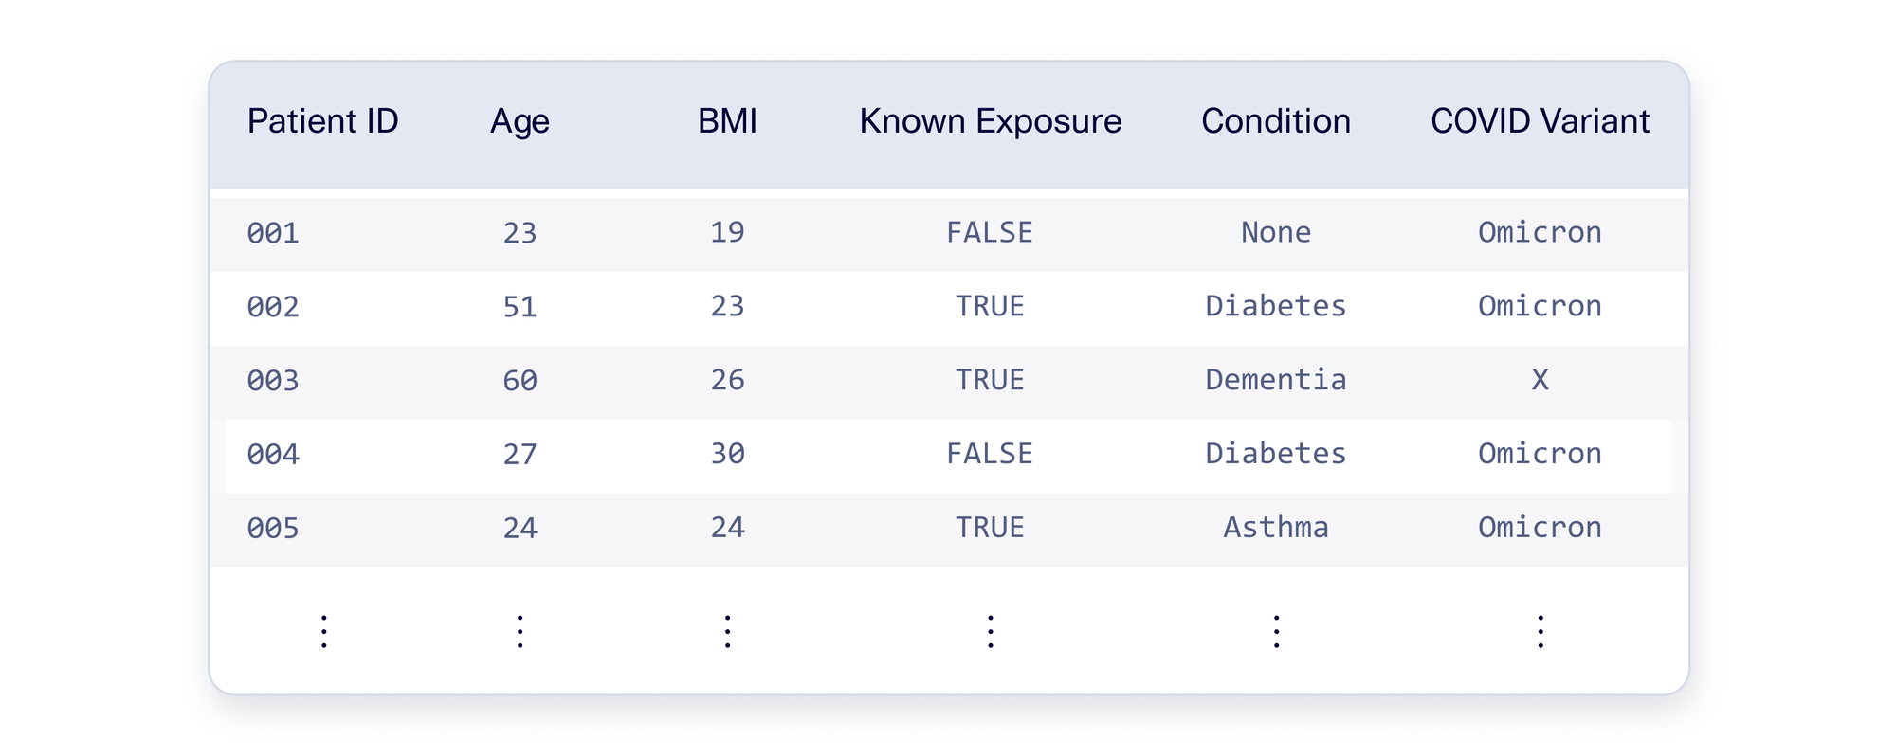Select the Dementia condition cell
Image resolution: width=1896 pixels, height=756 pixels.
point(1276,380)
